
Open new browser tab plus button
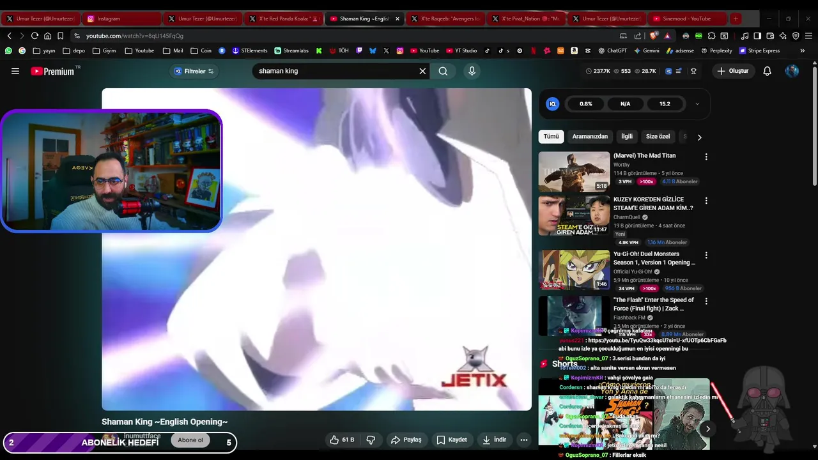coord(736,19)
